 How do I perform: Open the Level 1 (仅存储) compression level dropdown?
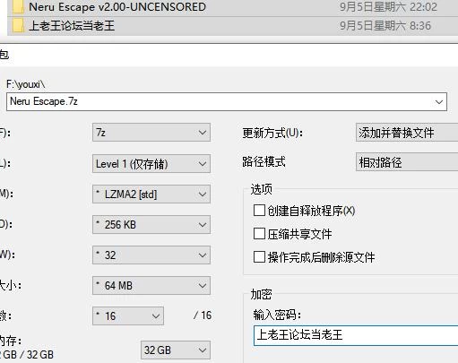coord(151,164)
